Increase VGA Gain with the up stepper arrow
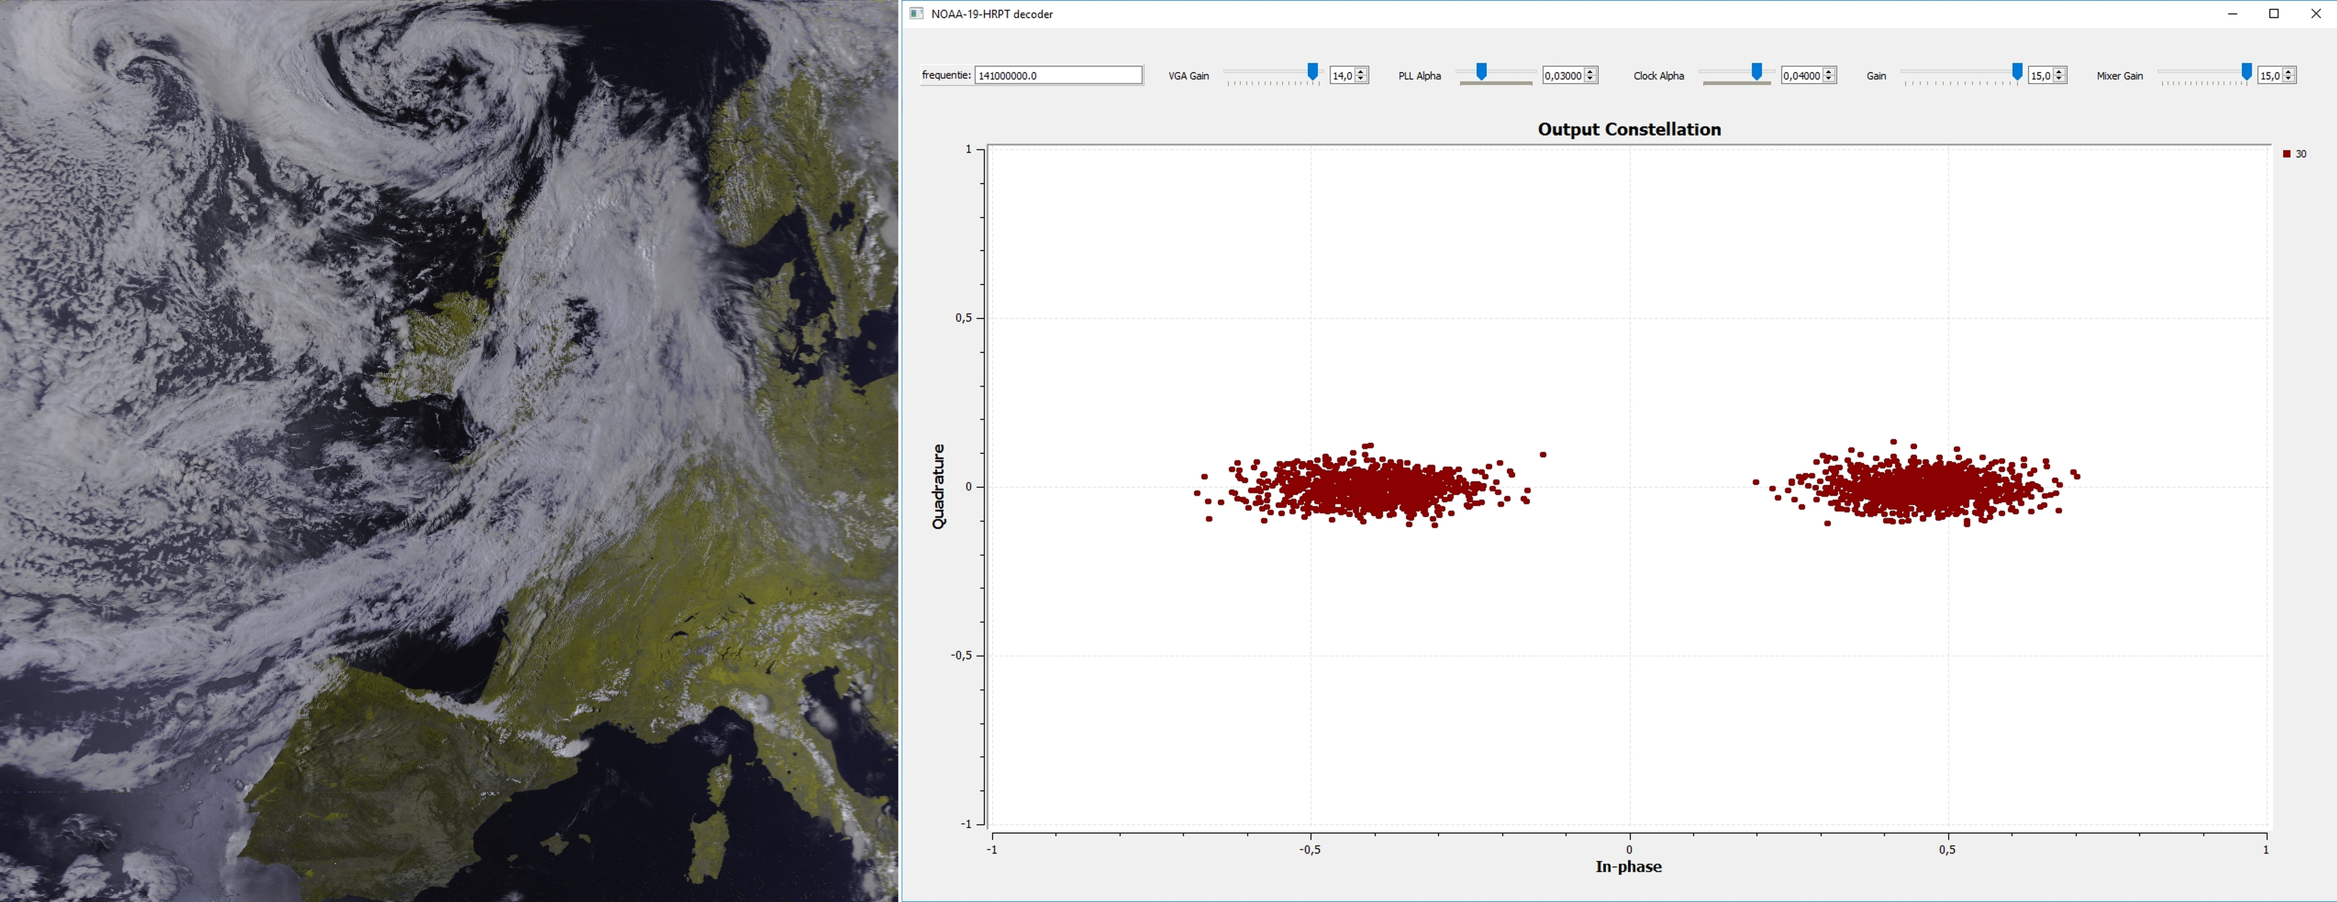This screenshot has height=902, width=2337. pos(1361,72)
